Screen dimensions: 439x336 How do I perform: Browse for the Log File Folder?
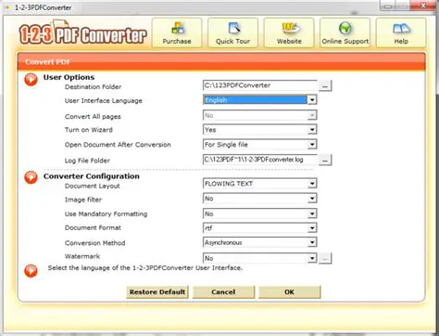(325, 160)
